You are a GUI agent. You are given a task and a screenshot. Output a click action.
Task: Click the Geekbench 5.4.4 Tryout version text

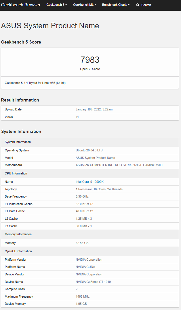pos(35,83)
